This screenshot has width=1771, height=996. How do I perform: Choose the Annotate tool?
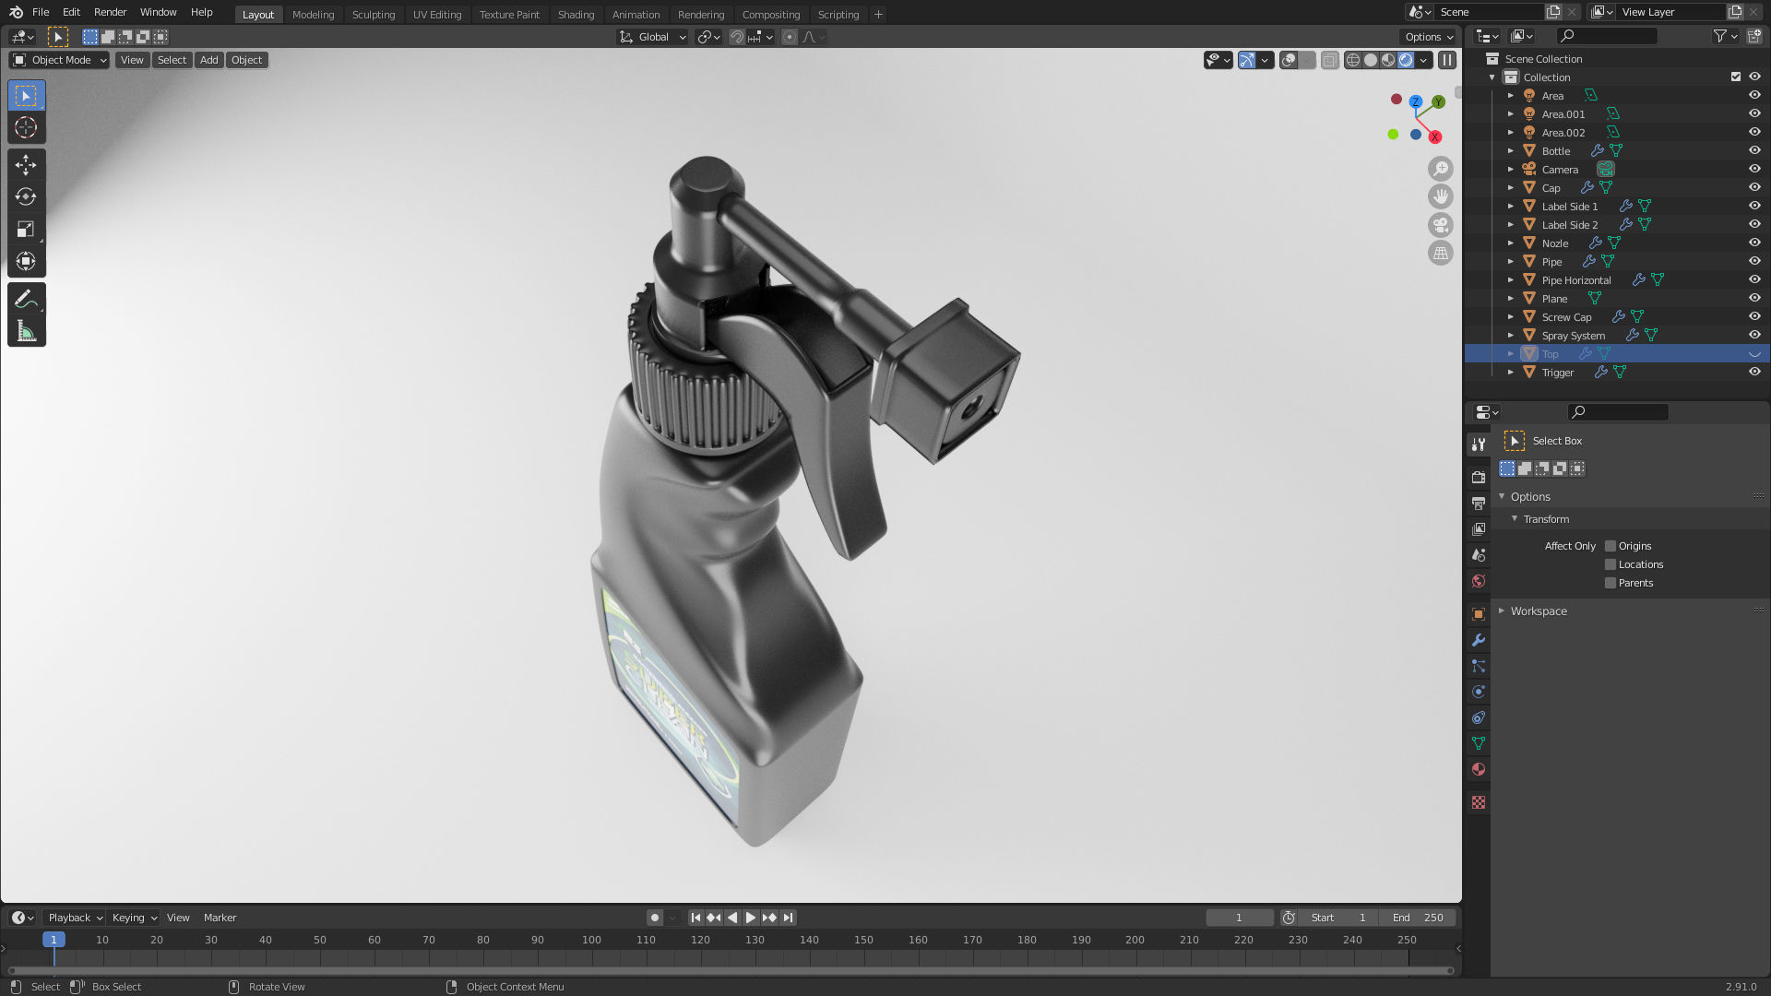click(26, 299)
